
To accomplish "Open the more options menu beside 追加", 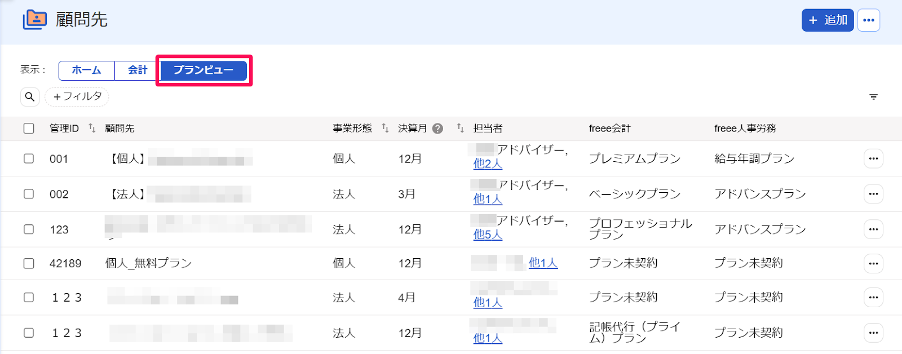I will pos(868,20).
